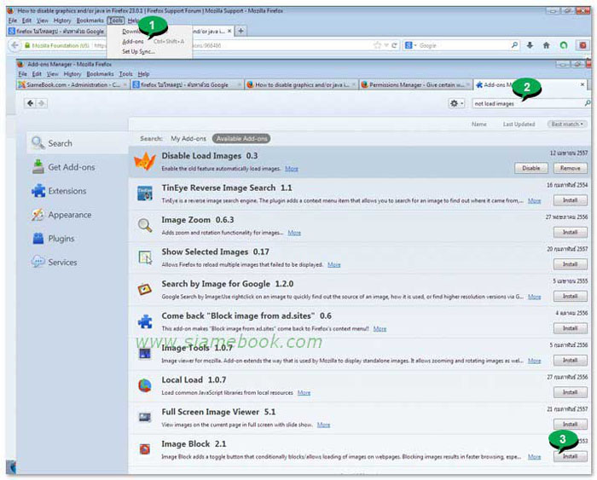Click the bookmark star in back window's address bar
The image size is (597, 480).
[x=377, y=45]
